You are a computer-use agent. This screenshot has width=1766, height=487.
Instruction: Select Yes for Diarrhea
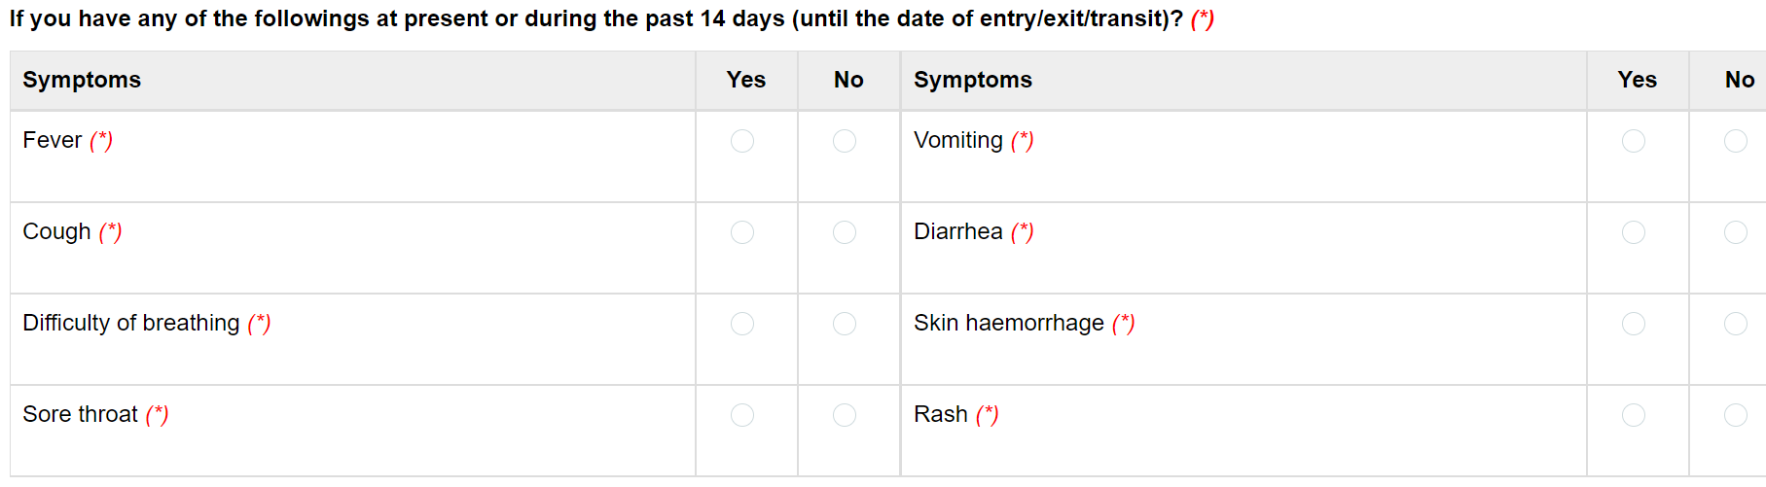click(x=1634, y=232)
